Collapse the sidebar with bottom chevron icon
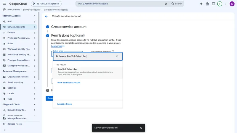 pyautogui.click(x=4, y=130)
